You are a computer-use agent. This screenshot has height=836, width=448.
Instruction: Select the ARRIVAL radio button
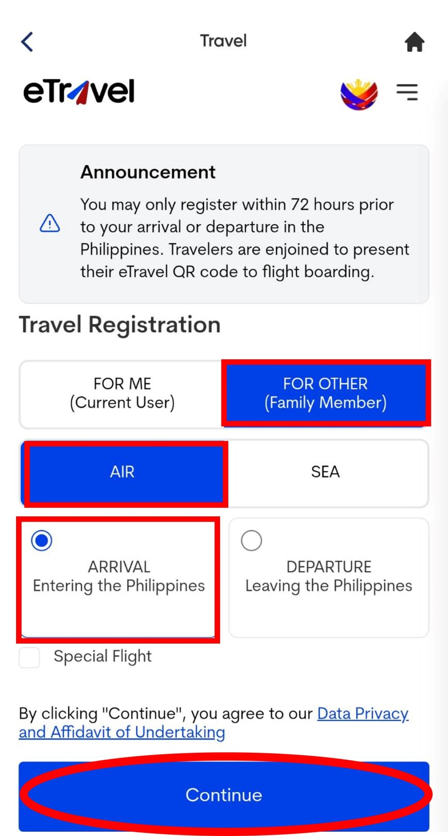[x=42, y=540]
